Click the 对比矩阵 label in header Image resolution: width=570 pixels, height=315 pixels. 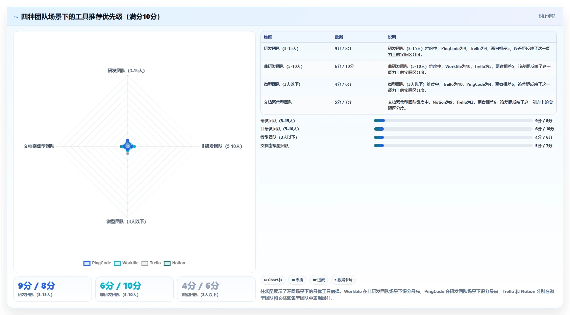point(547,16)
